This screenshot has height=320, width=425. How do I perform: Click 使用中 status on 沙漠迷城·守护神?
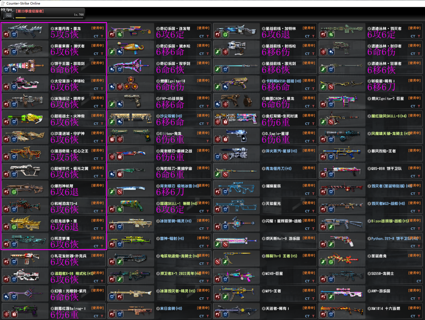(x=98, y=133)
